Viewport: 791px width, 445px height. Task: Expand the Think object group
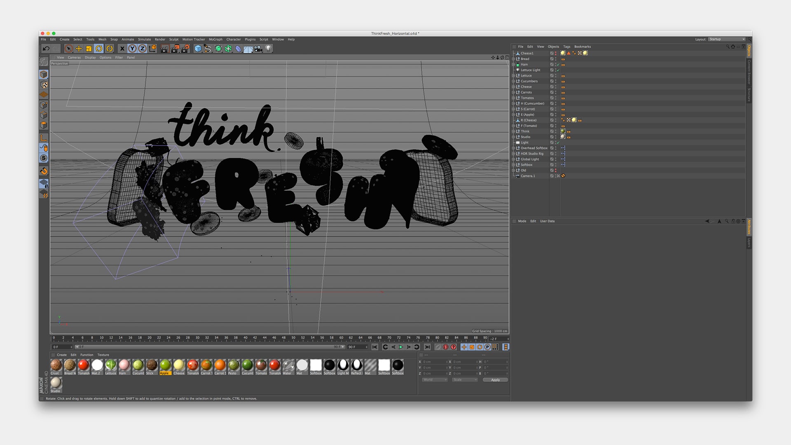coord(513,131)
